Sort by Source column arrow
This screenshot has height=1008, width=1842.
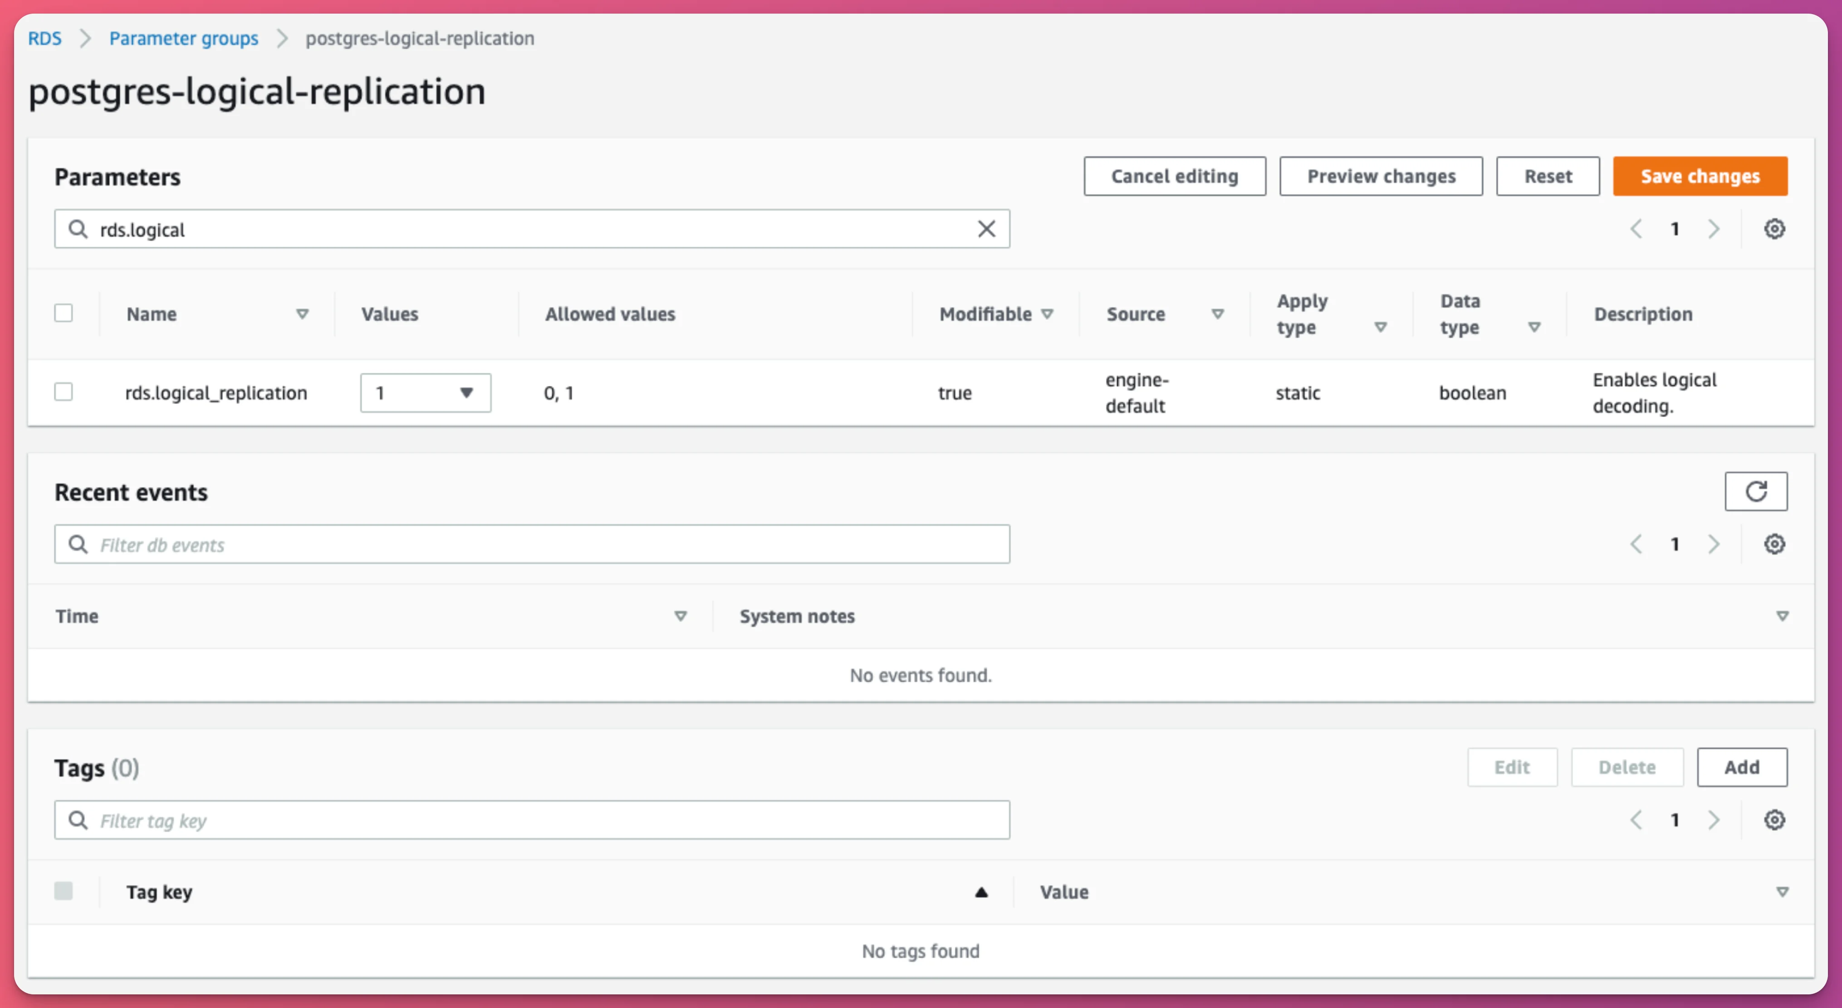(1218, 314)
